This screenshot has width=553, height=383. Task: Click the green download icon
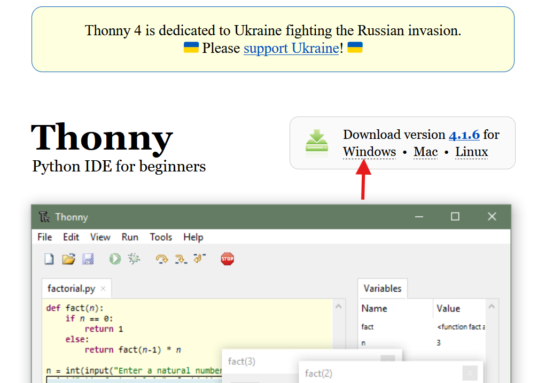(317, 143)
